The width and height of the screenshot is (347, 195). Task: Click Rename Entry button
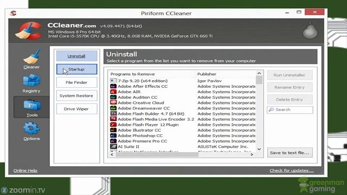[290, 87]
